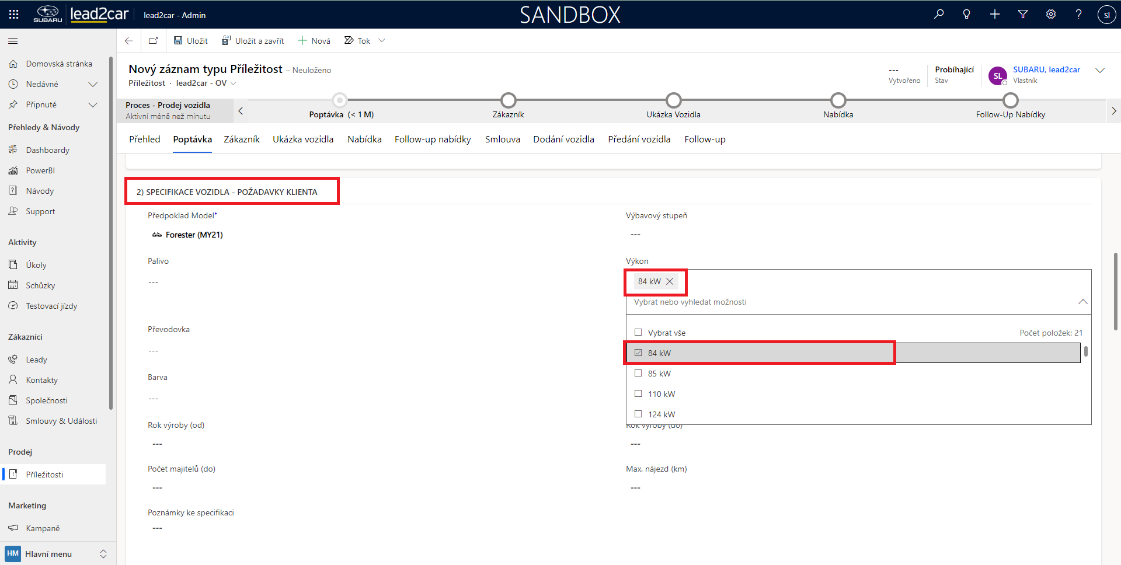Viewport: 1121px width, 565px height.
Task: Click the Uložit a zavřít button
Action: [x=253, y=41]
